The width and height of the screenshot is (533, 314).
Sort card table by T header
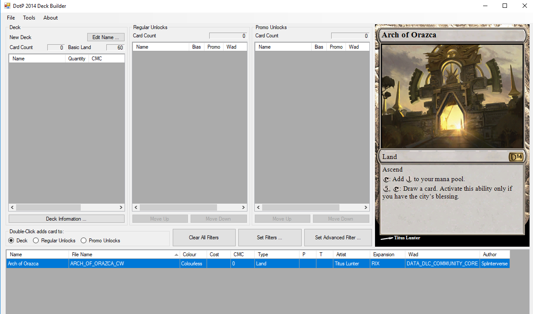coord(324,255)
